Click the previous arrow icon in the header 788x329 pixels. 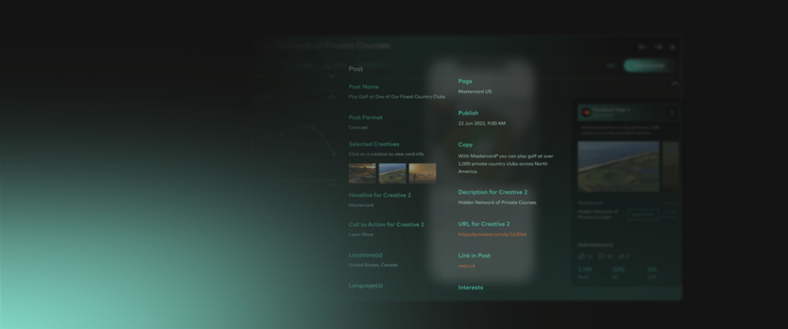pyautogui.click(x=642, y=47)
